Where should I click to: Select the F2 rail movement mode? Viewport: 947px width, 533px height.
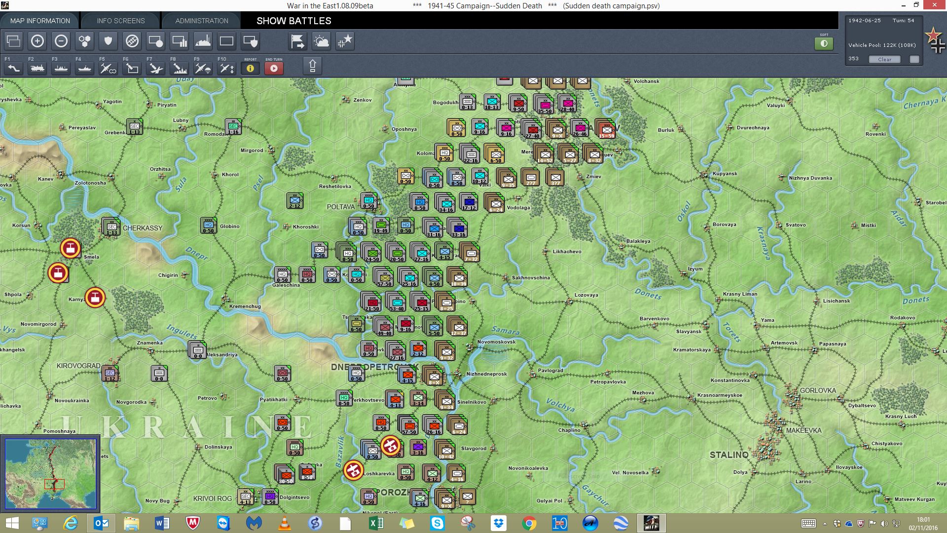37,69
